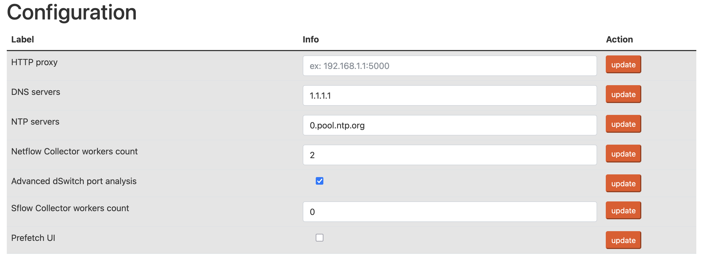Enable the Prefetch UI checkbox
702x259 pixels.
[319, 238]
